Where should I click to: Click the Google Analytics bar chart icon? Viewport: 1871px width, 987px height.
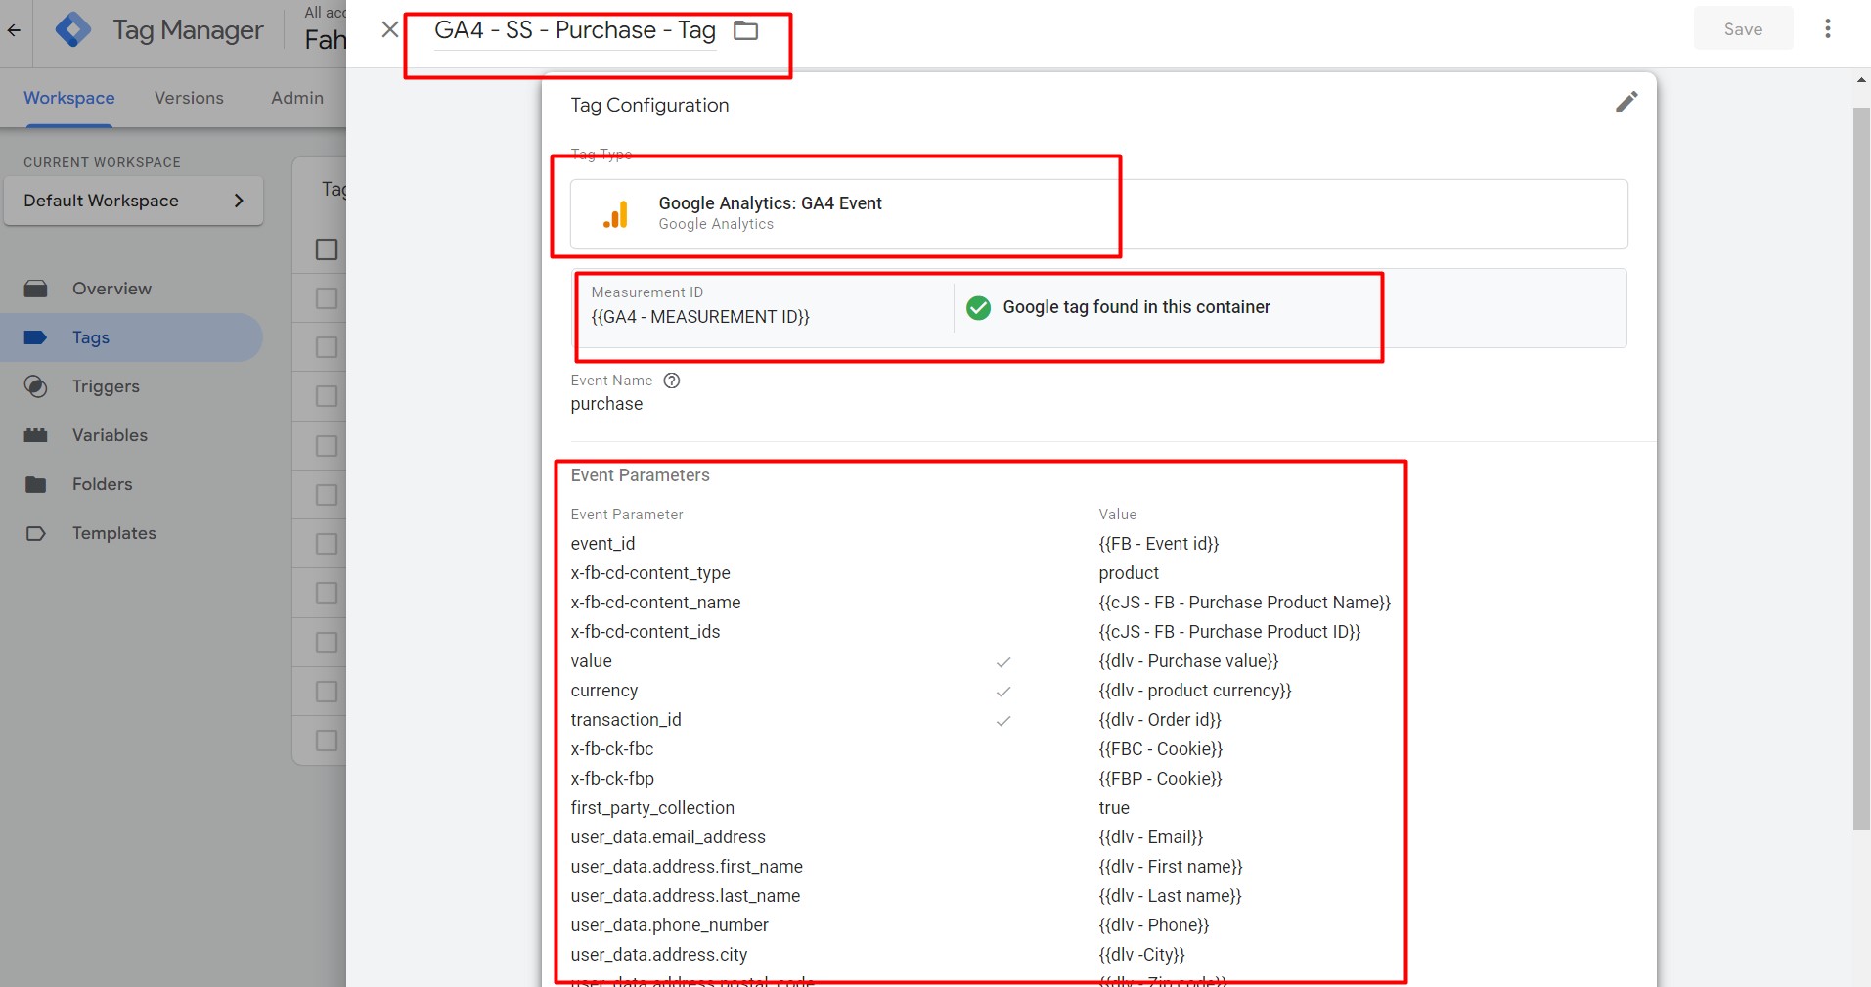pos(616,214)
